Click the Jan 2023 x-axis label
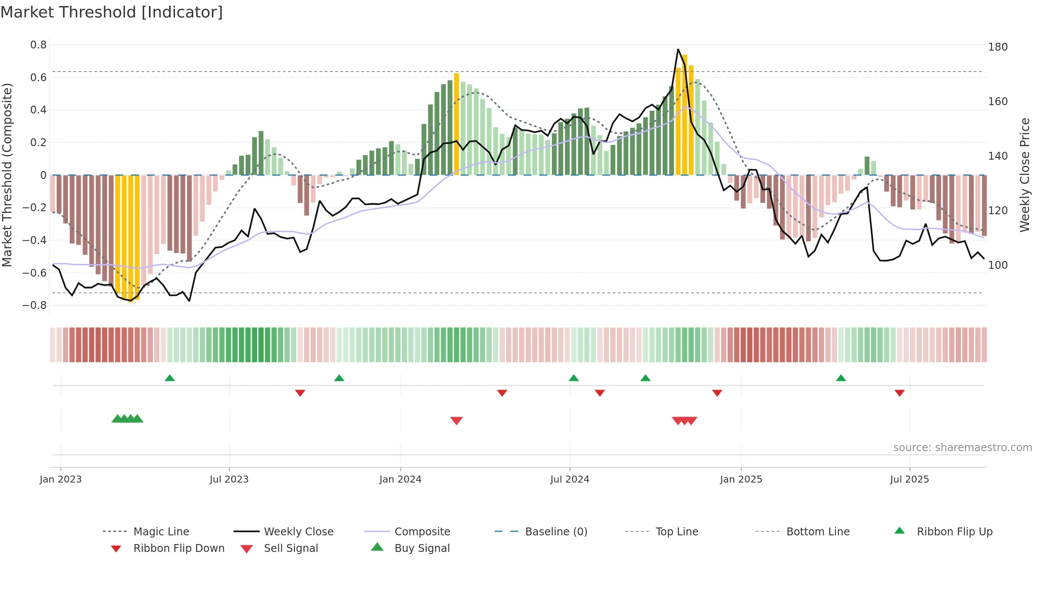1047x589 pixels. tap(61, 479)
